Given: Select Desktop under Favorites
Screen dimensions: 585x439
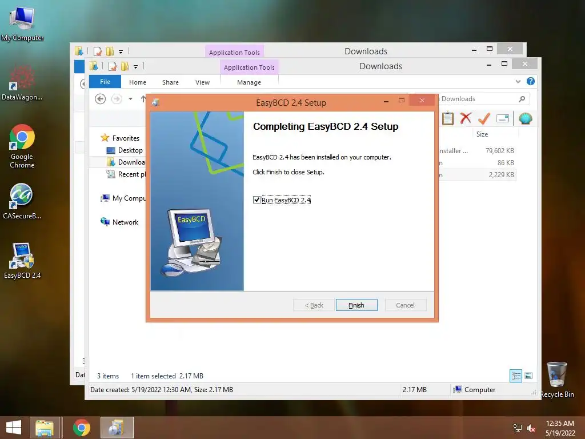Looking at the screenshot, I should pyautogui.click(x=130, y=150).
